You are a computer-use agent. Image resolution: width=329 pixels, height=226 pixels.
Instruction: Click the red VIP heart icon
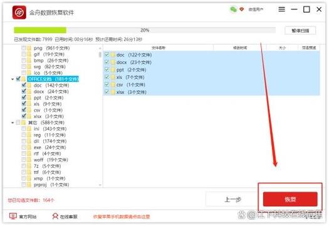[242, 9]
